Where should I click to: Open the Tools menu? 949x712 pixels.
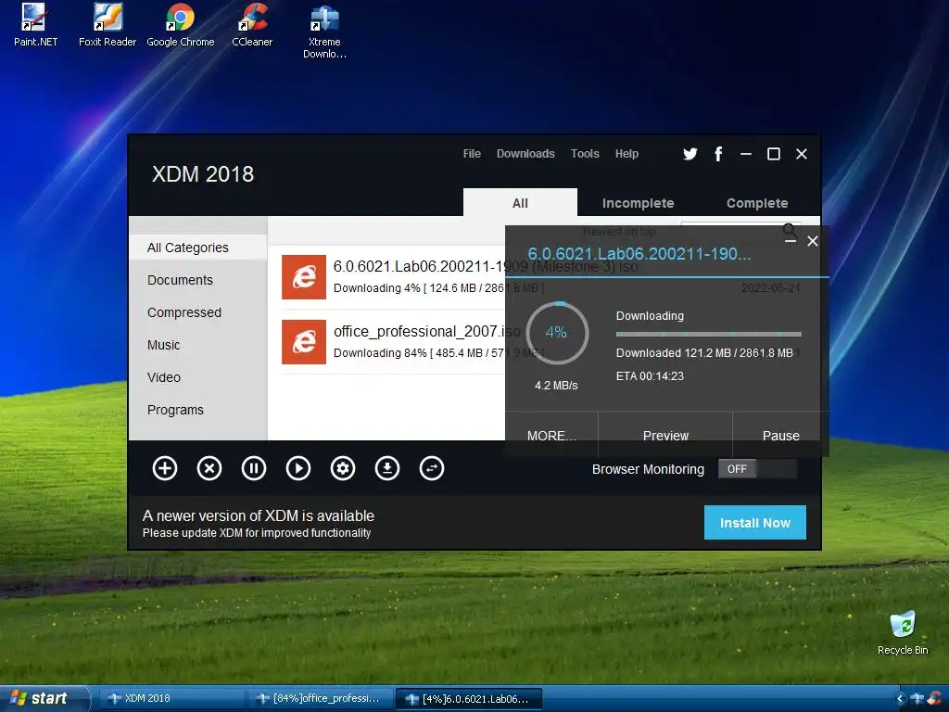tap(585, 154)
